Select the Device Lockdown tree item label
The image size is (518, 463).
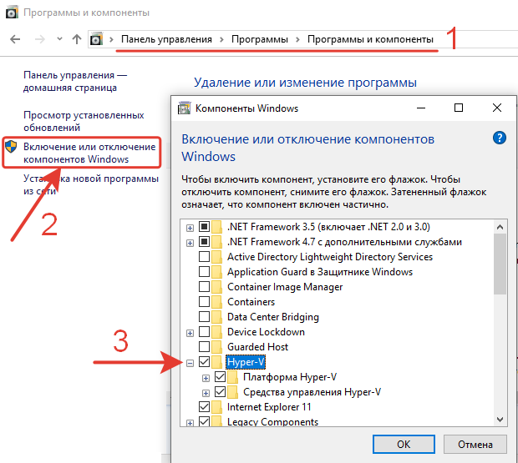(x=266, y=332)
